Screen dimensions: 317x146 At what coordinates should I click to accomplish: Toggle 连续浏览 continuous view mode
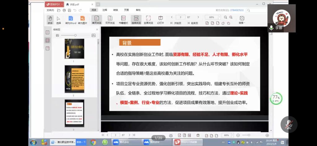coord(136,20)
